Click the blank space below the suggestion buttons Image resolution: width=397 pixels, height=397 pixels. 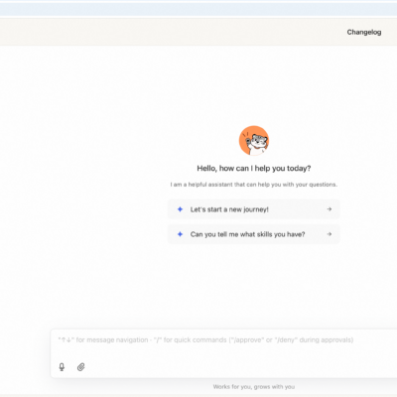click(x=254, y=285)
